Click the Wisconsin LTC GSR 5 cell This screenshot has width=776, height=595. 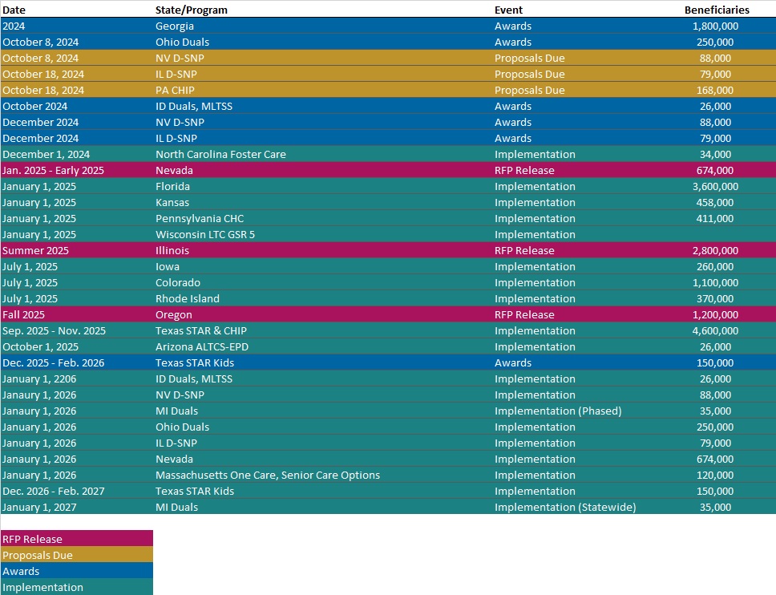[x=205, y=234]
